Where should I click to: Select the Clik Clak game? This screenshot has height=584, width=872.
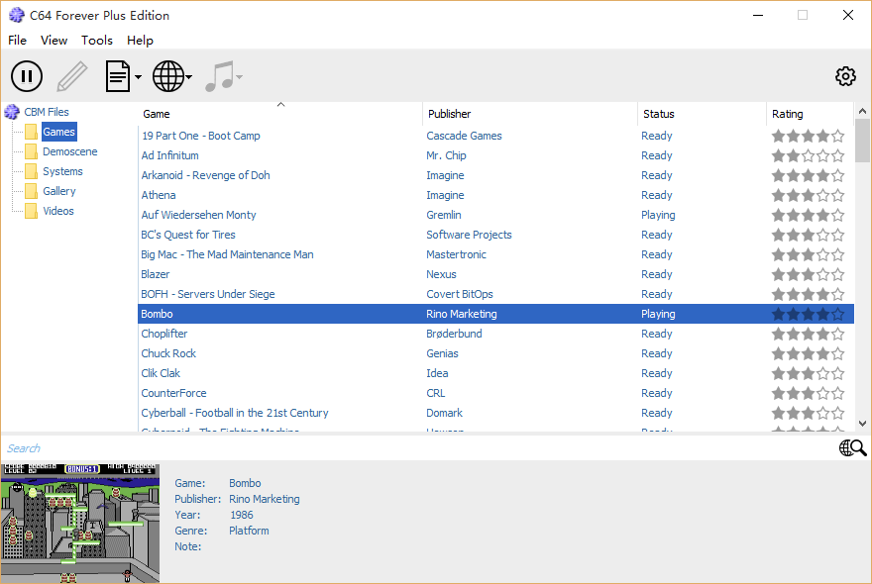(495, 373)
